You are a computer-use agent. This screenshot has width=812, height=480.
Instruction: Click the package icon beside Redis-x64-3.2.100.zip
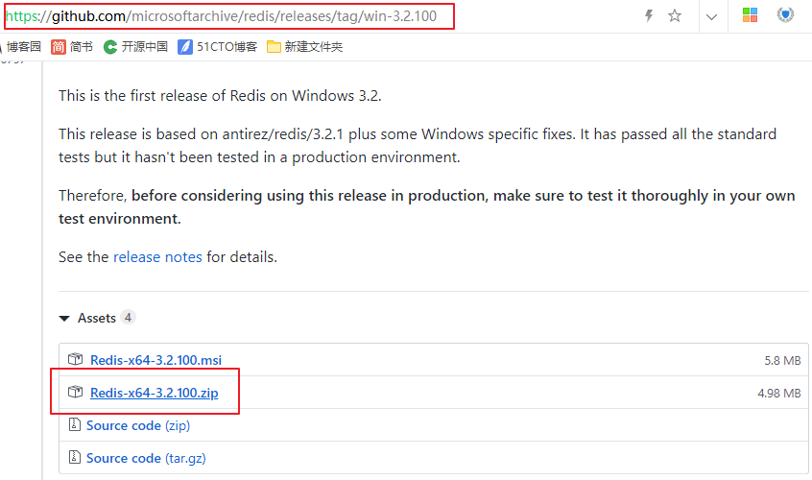[x=76, y=392]
